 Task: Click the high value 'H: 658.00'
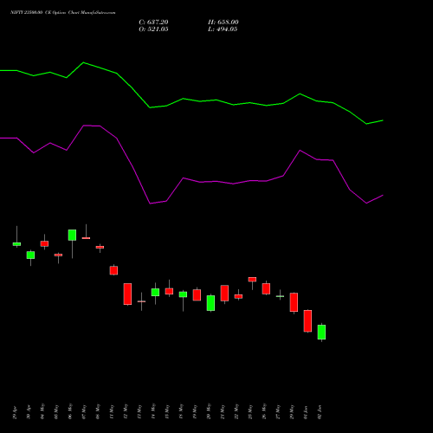click(223, 23)
